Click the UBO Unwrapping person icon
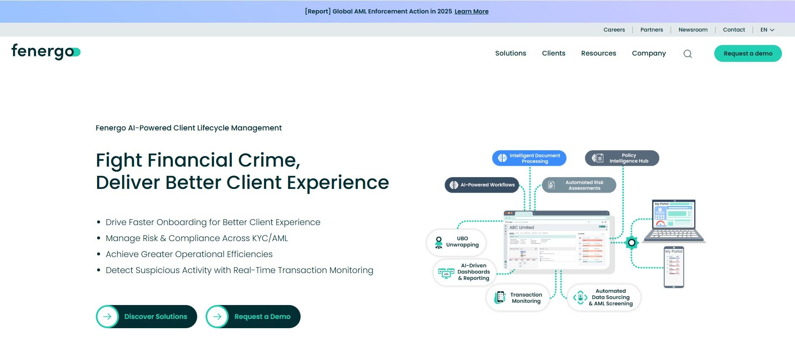 [x=438, y=242]
